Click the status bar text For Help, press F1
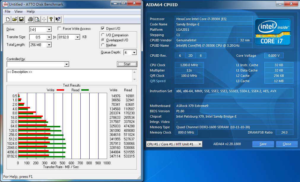Viewport: 300px width, 182px height. click(18, 177)
